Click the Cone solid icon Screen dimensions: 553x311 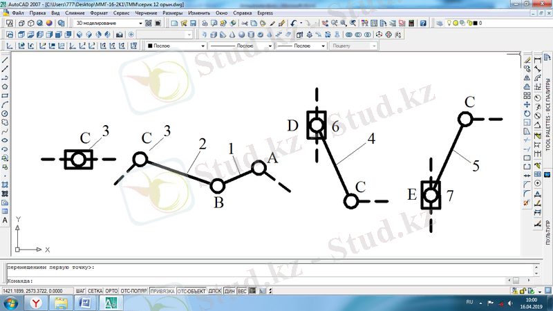coord(232,35)
